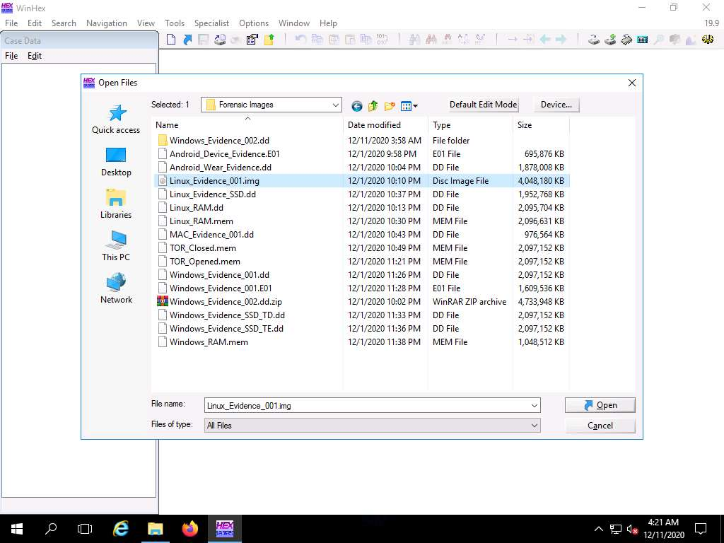Open the View Menu dropdown in dialog
This screenshot has width=724, height=543.
[x=409, y=107]
